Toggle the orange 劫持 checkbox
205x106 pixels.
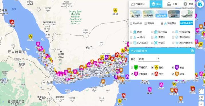tap(173, 74)
